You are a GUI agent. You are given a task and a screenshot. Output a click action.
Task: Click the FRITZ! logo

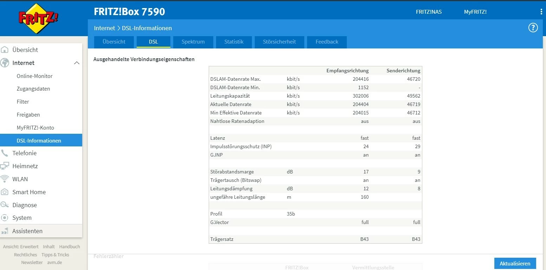click(38, 18)
